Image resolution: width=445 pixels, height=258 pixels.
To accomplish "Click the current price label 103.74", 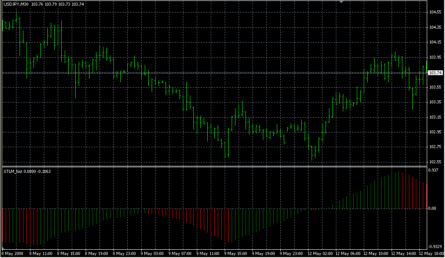I will (435, 73).
